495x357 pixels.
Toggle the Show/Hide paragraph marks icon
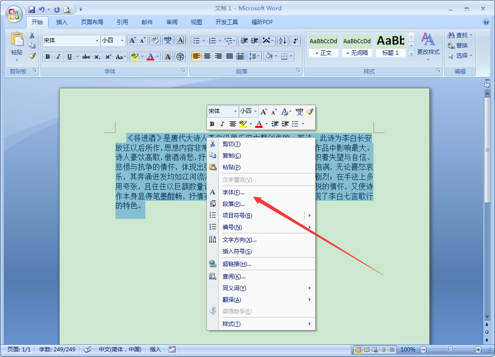295,41
